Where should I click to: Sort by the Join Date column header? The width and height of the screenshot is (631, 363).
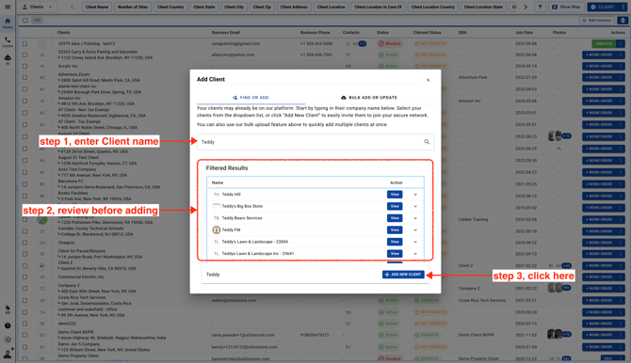point(524,33)
